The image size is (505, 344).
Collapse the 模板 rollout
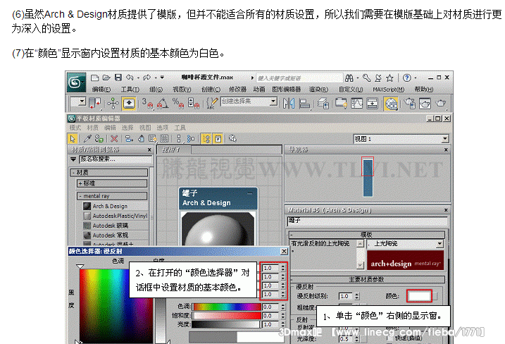pos(366,234)
